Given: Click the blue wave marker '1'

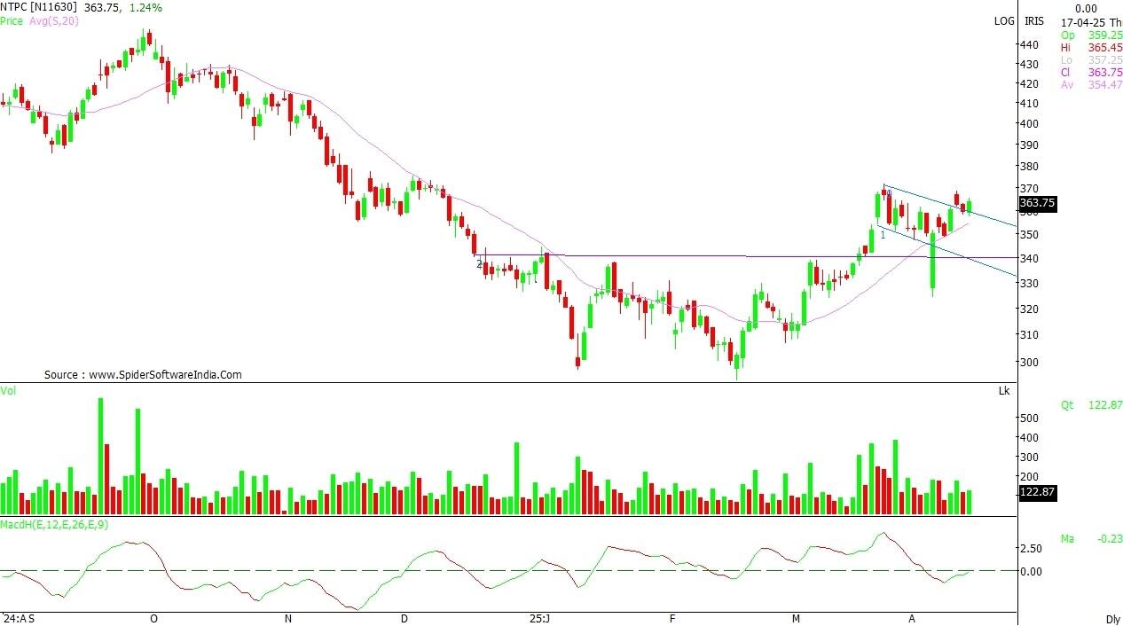Looking at the screenshot, I should (883, 236).
